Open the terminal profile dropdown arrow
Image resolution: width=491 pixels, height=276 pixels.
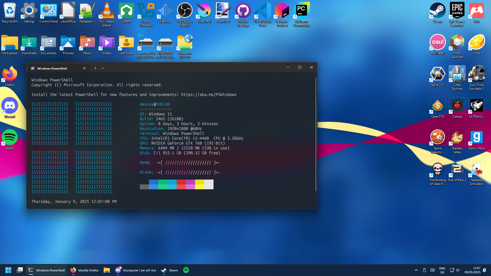(103, 68)
